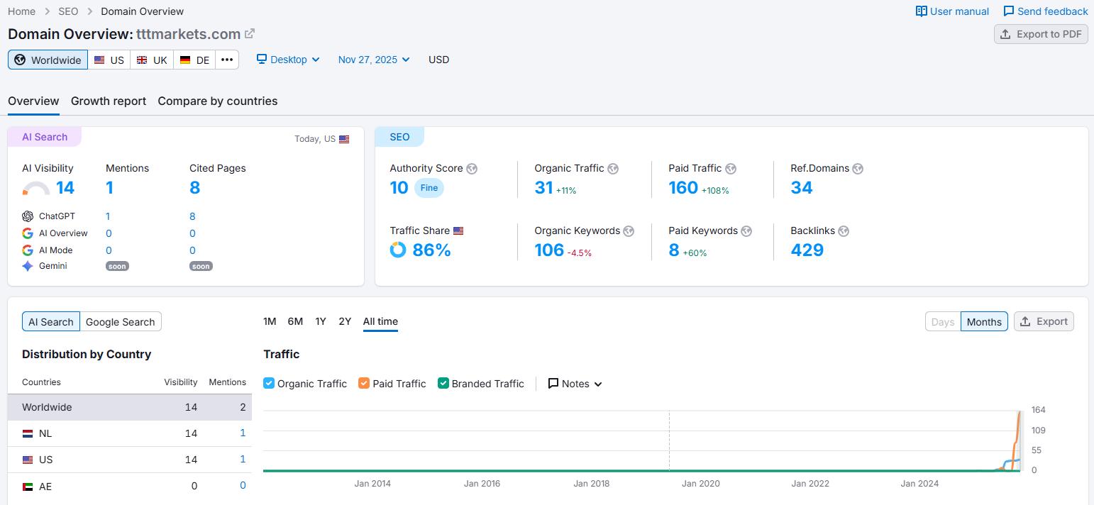Switch to Google Search toggle

(x=121, y=321)
